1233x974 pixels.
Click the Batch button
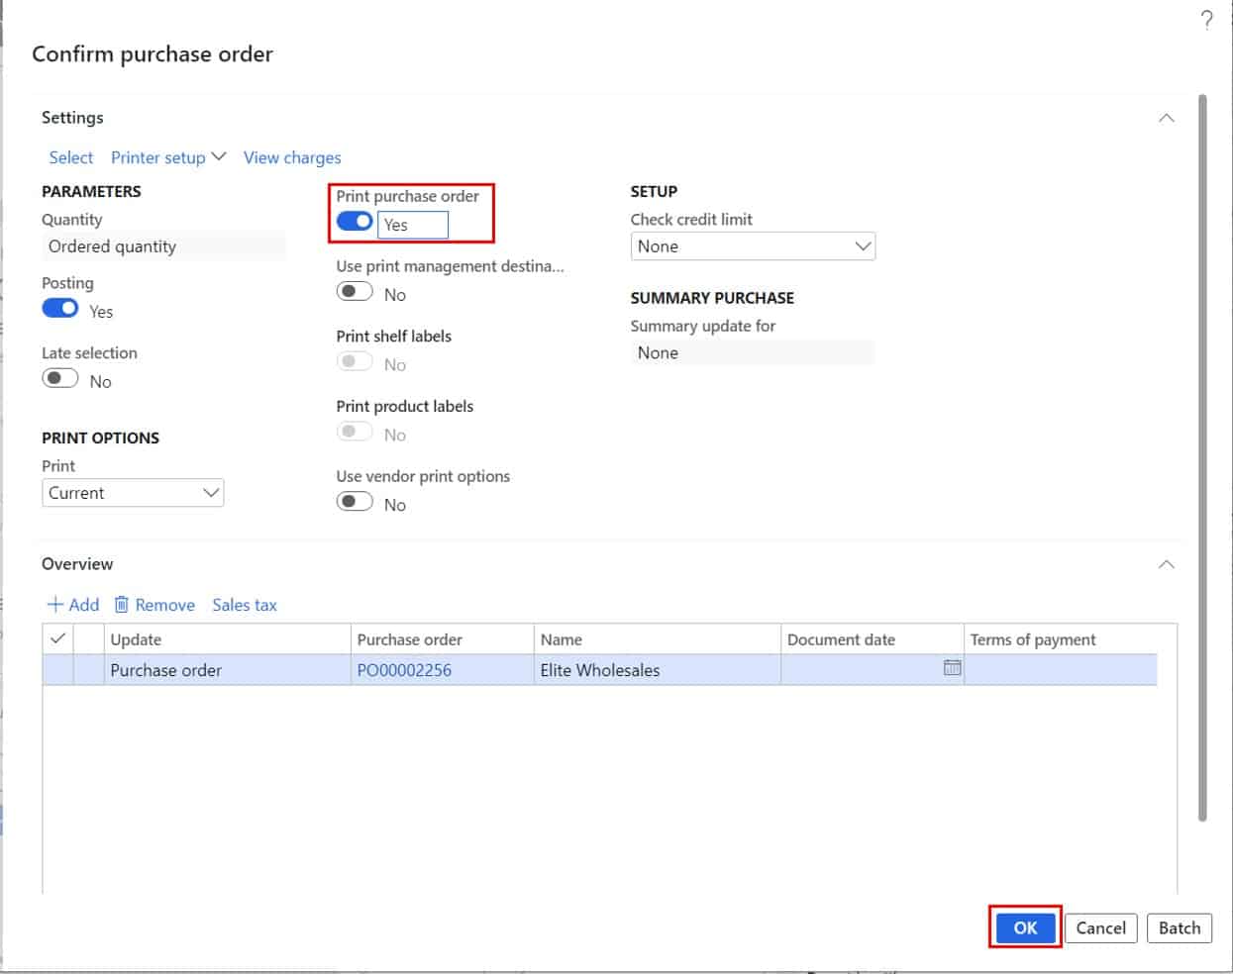point(1180,927)
